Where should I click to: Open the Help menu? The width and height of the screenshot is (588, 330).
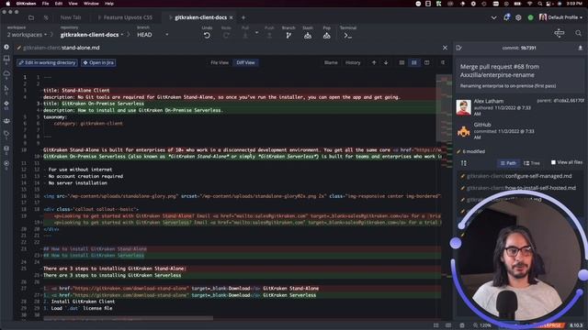click(109, 4)
